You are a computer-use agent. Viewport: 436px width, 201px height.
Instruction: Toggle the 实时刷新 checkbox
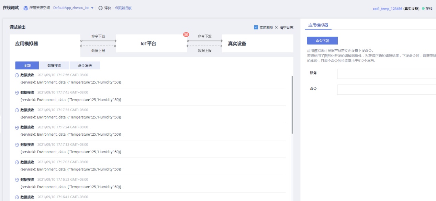coord(256,27)
